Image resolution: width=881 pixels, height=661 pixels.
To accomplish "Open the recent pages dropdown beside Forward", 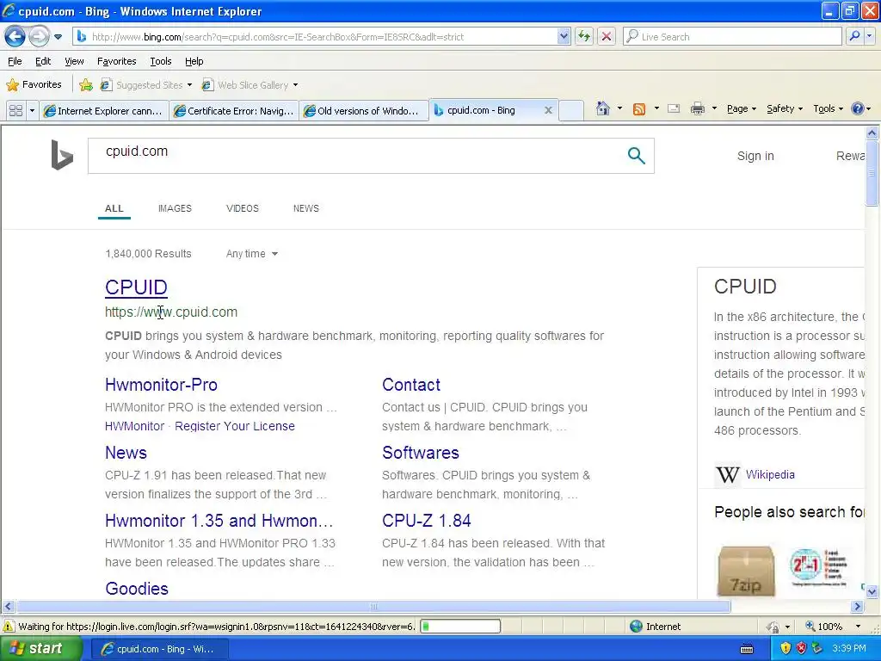I will point(58,37).
